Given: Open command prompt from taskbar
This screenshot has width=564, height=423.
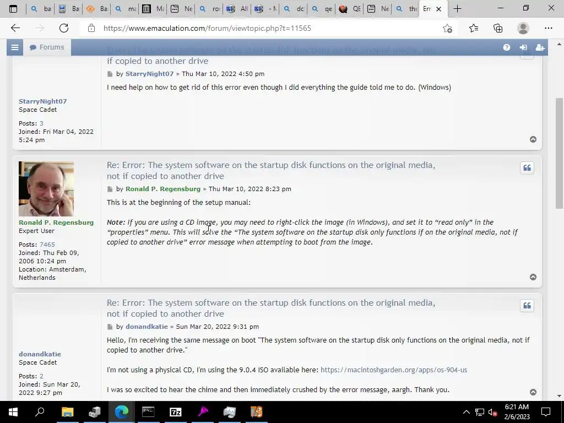Looking at the screenshot, I should point(148,412).
